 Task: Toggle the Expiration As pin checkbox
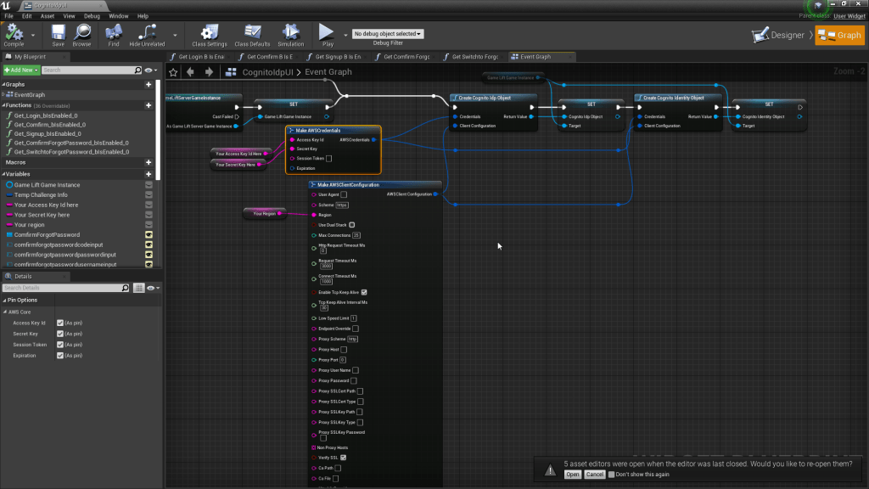tap(59, 356)
